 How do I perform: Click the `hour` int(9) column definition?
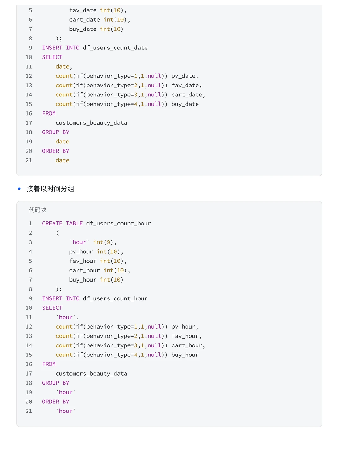coord(93,242)
